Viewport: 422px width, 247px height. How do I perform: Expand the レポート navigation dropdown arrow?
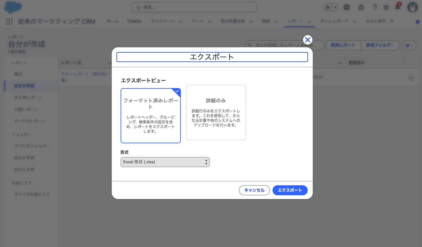(x=310, y=21)
